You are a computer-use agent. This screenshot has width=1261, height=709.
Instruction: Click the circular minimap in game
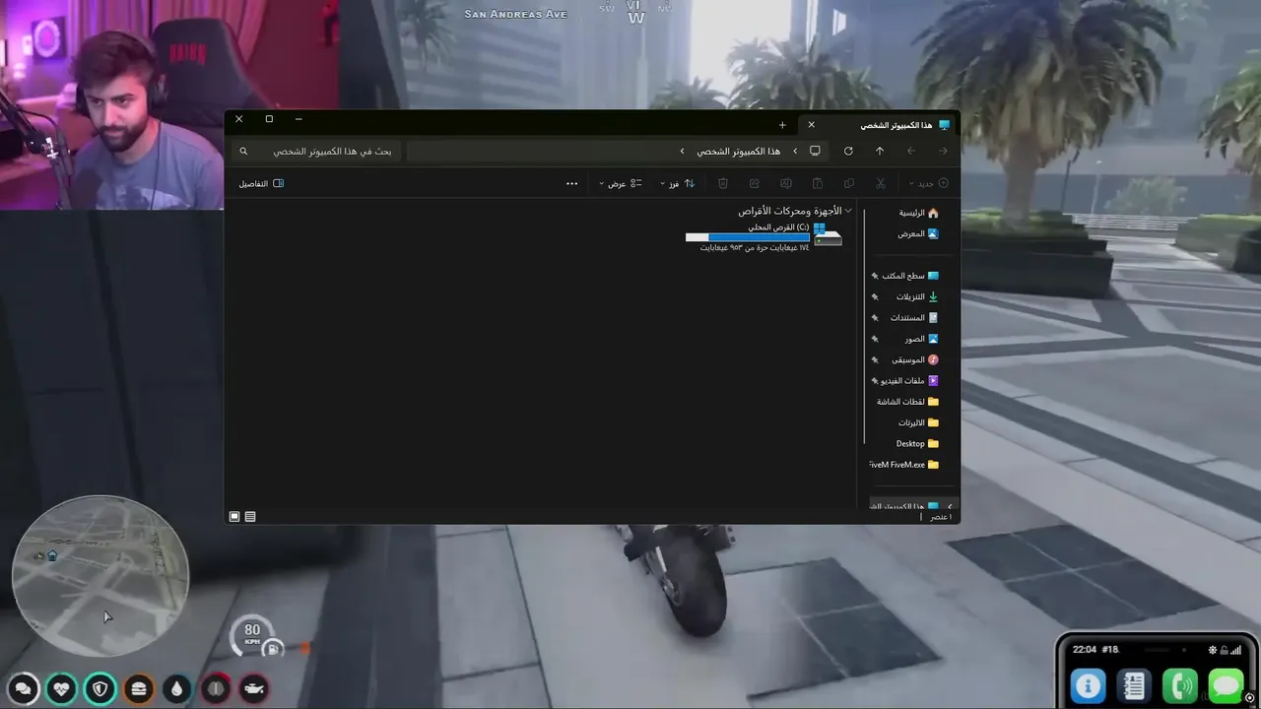(x=100, y=576)
